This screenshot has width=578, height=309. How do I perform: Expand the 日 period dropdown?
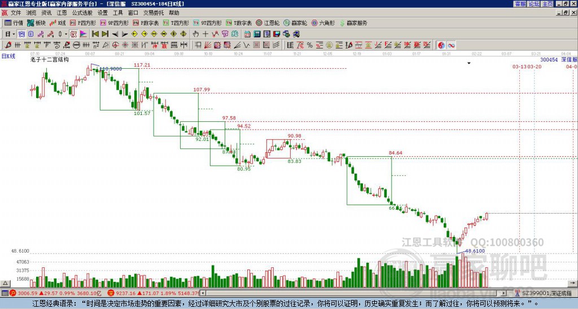(14, 34)
